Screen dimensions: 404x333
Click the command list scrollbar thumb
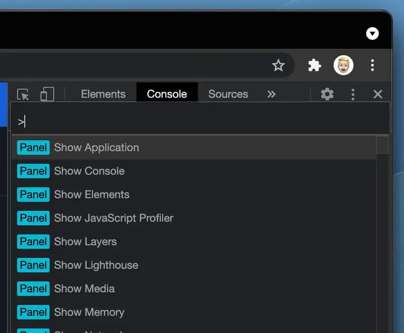(x=382, y=145)
